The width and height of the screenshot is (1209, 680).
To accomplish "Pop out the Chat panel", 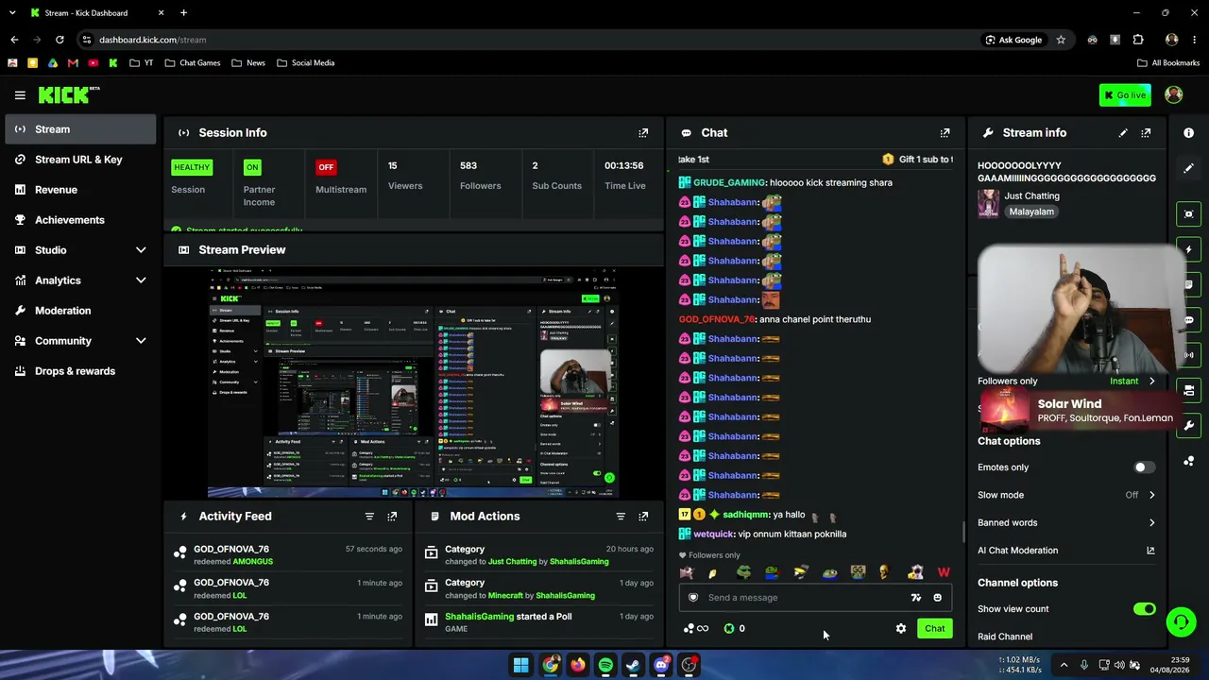I will pyautogui.click(x=945, y=133).
